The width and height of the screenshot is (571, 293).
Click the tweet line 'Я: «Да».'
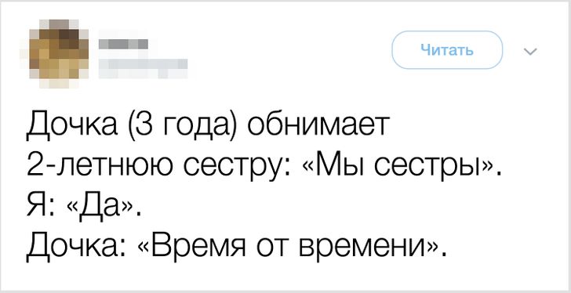[x=83, y=208]
